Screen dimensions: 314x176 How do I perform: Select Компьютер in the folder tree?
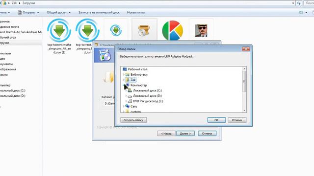point(138,85)
